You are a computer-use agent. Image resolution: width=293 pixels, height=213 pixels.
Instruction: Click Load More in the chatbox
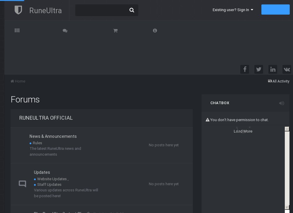(243, 131)
